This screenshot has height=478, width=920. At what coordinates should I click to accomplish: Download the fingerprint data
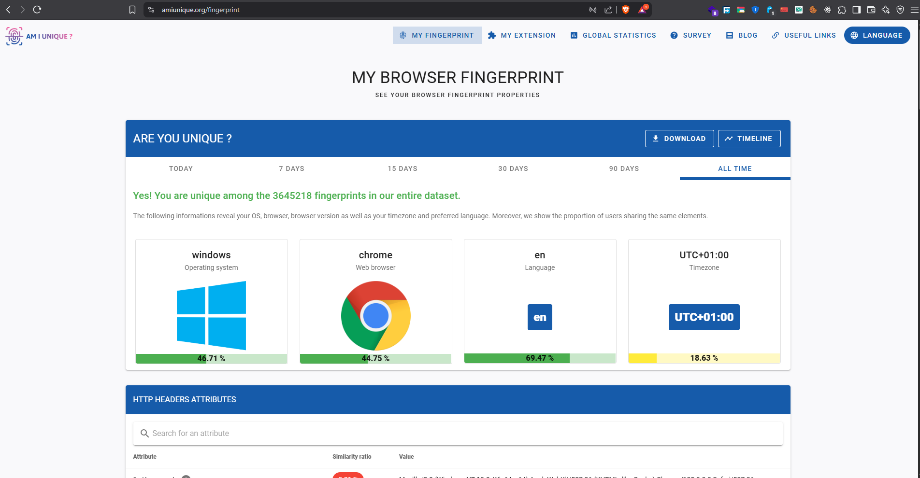pos(679,139)
